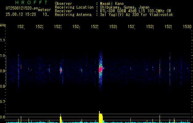The image size is (193, 123).
Task: Select the 'RTL-SDR SDR# 43dB L15 103.2MHz CW' text
Action: pos(135,11)
